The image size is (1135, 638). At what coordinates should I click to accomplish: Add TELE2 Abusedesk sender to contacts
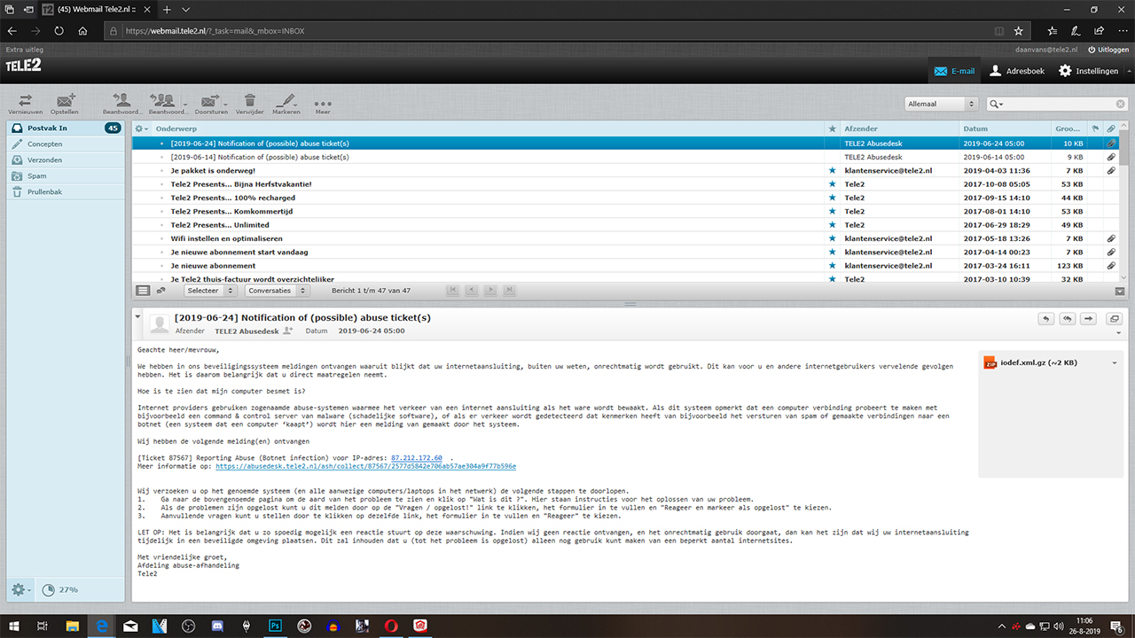(x=287, y=331)
